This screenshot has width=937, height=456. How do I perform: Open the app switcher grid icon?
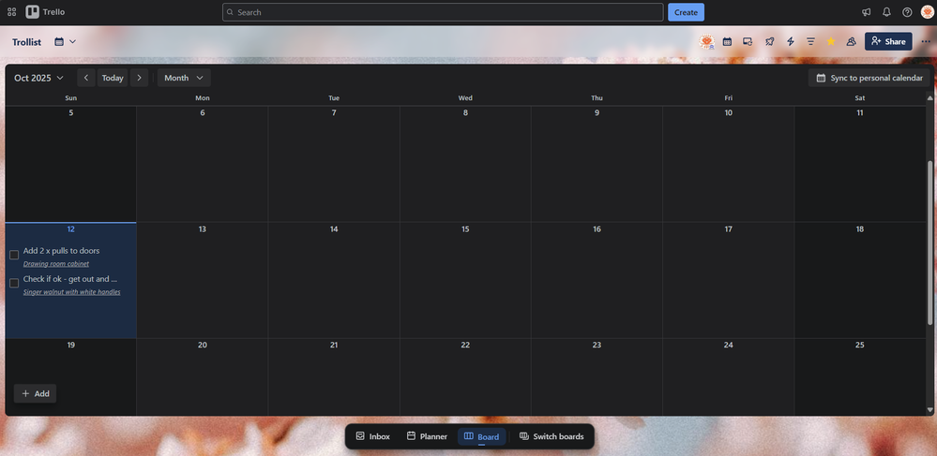pyautogui.click(x=12, y=12)
